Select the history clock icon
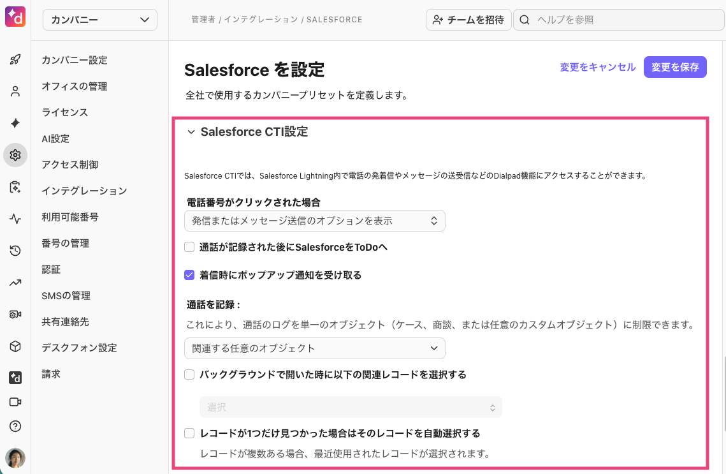Viewport: 726px width, 474px height. (x=15, y=251)
